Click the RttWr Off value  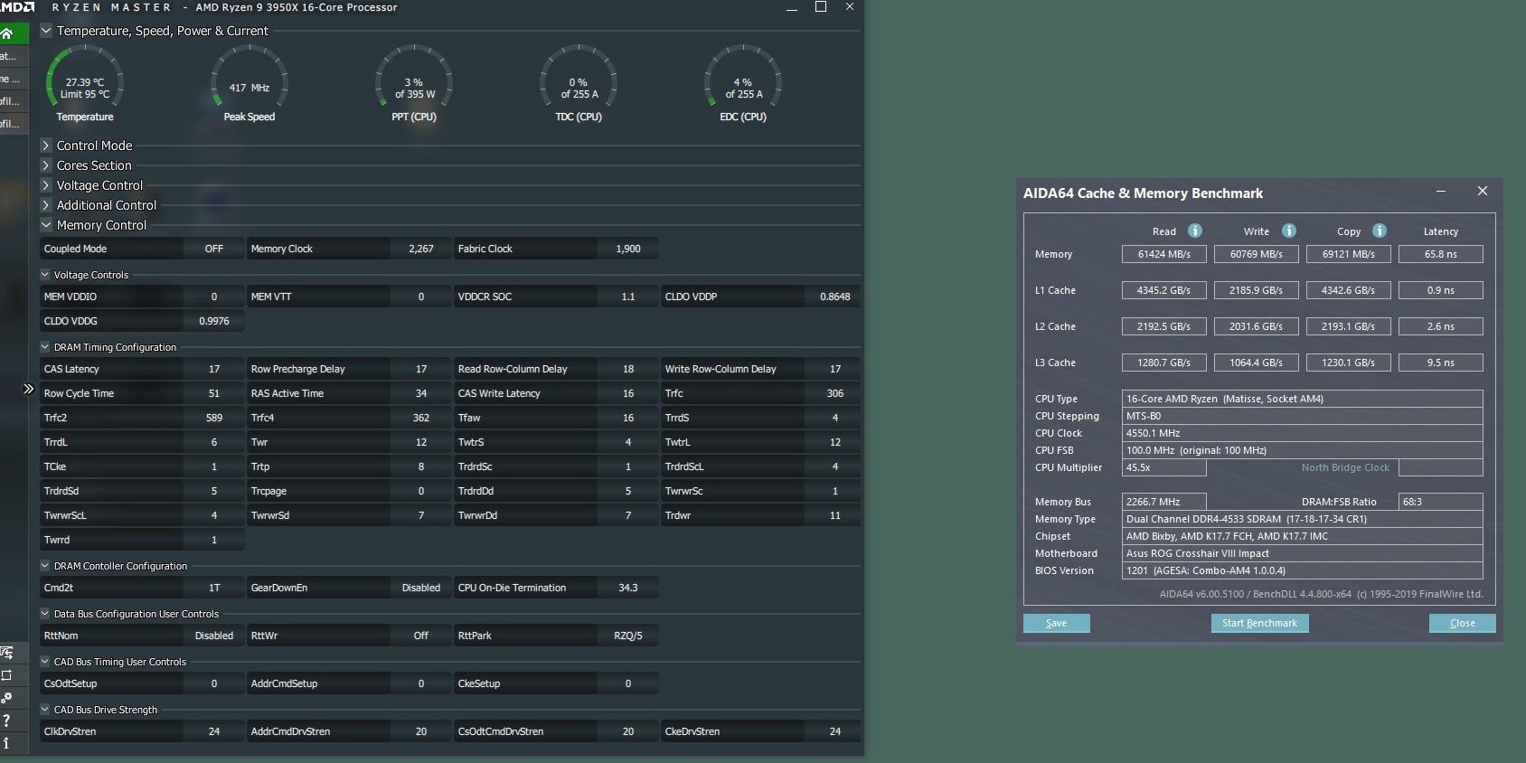pos(421,636)
